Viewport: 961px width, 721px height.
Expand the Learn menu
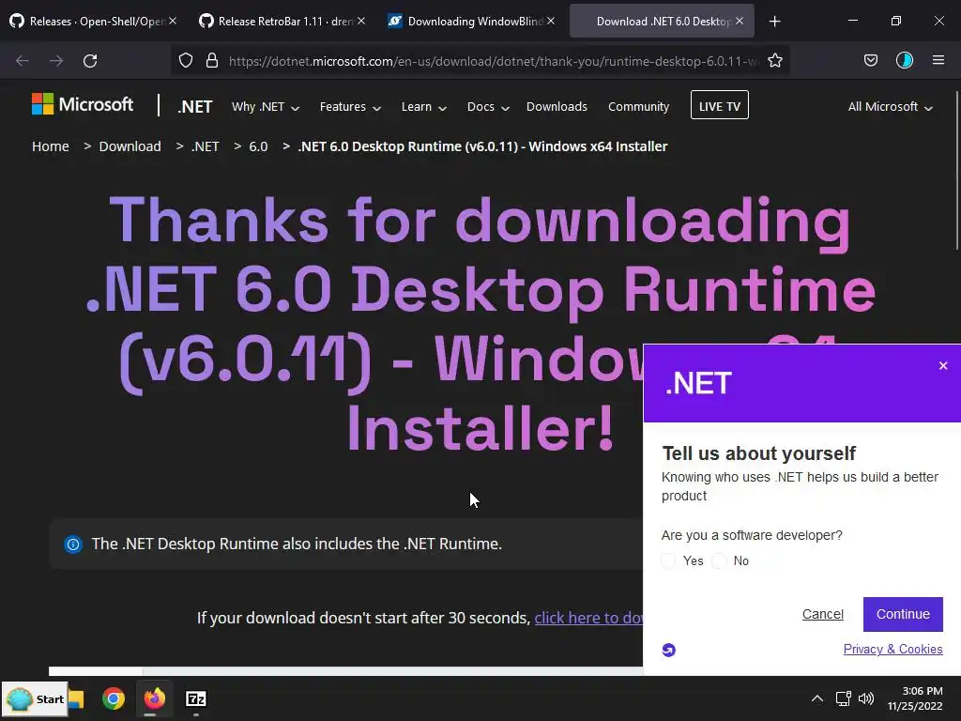(424, 107)
